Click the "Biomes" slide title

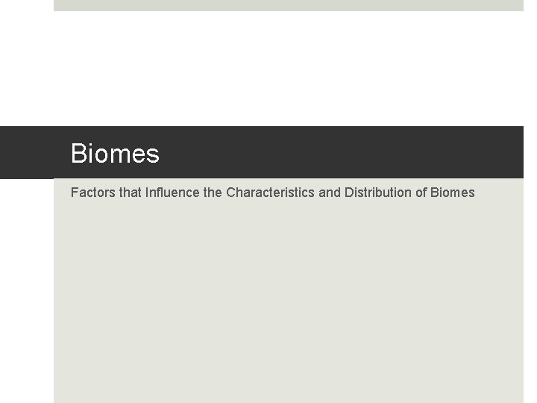click(x=115, y=154)
